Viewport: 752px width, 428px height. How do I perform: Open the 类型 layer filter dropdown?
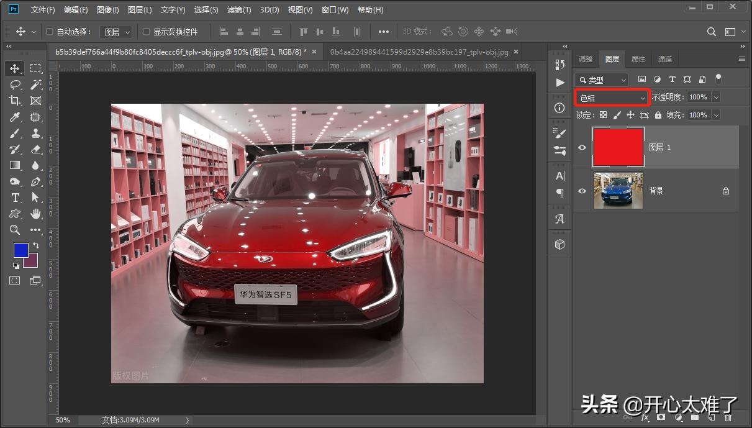click(601, 80)
